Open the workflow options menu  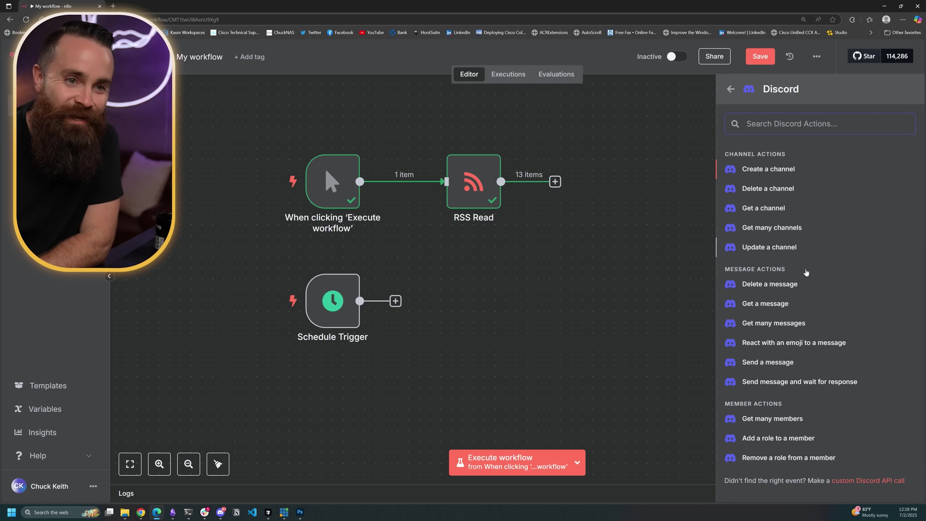coord(816,56)
